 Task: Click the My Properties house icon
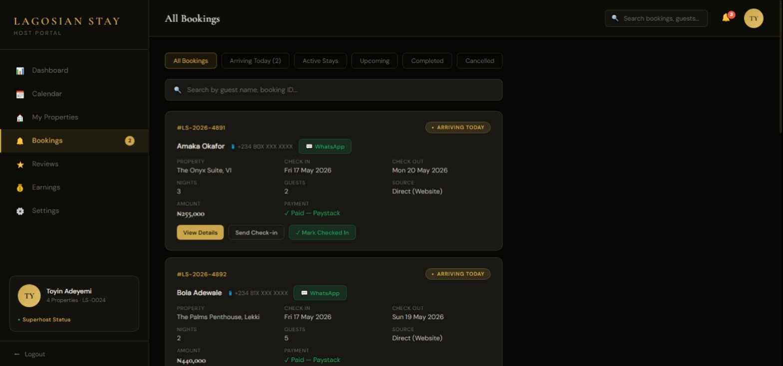click(20, 118)
